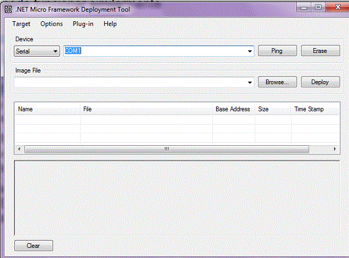Click the Erase button
This screenshot has width=349, height=258.
[x=320, y=51]
